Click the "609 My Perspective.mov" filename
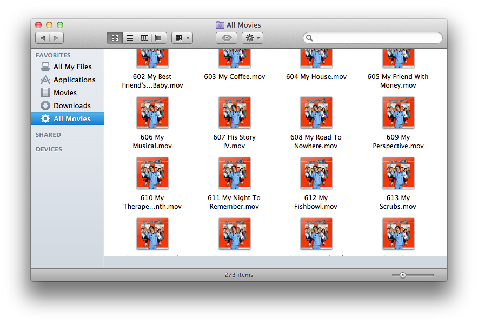478x324 pixels. click(398, 142)
